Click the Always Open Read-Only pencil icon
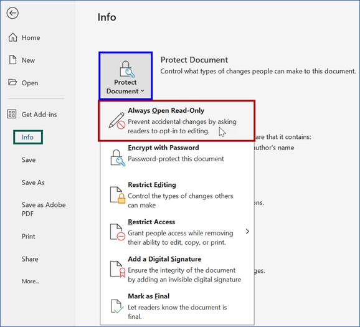The image size is (360, 327). [117, 121]
